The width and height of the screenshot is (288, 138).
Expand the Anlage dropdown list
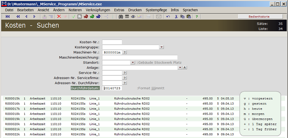pyautogui.click(x=180, y=68)
